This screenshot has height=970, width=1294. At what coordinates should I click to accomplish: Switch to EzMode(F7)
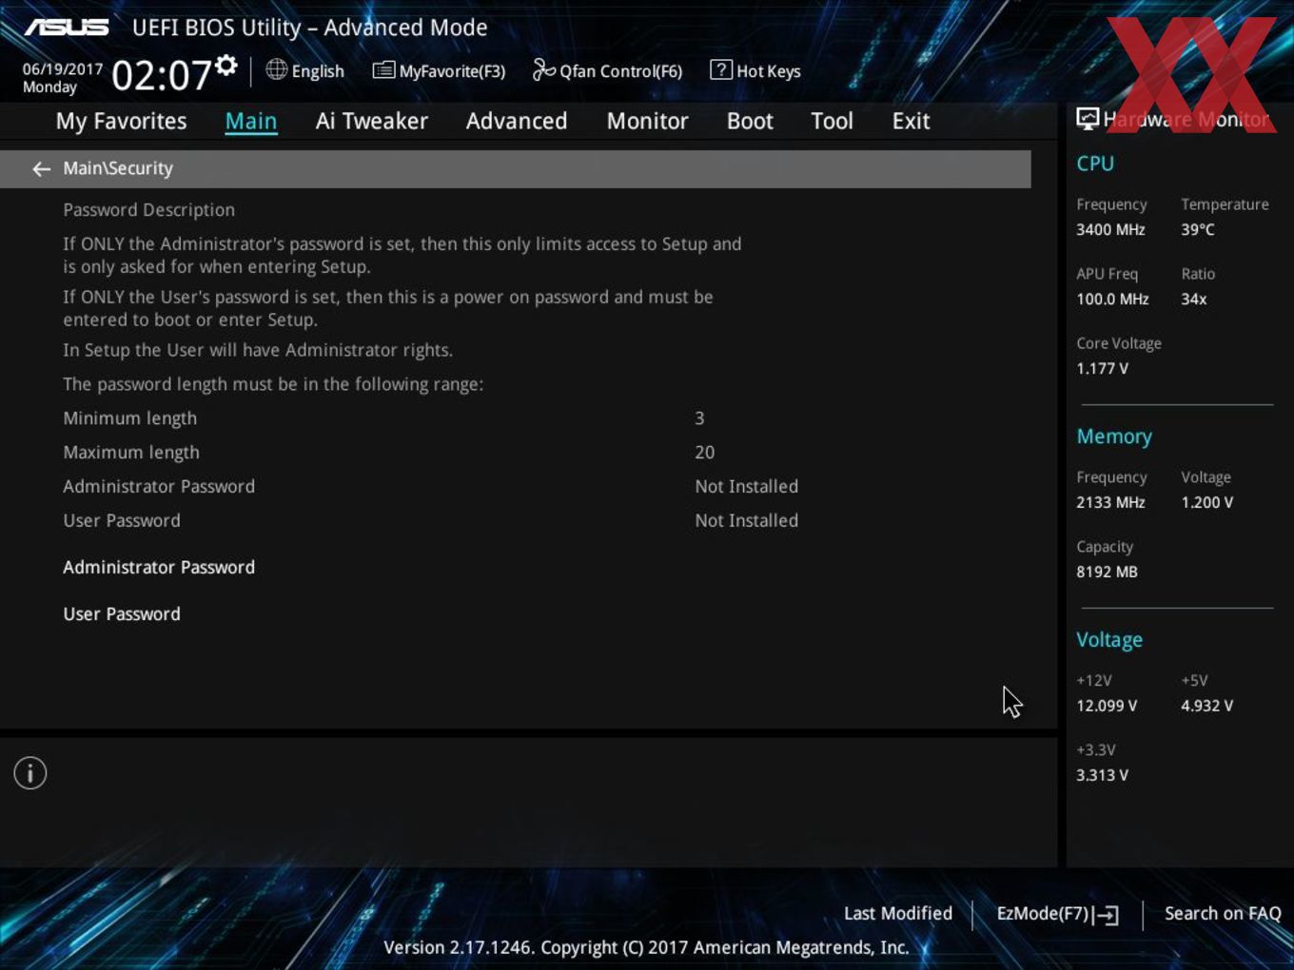click(1042, 913)
